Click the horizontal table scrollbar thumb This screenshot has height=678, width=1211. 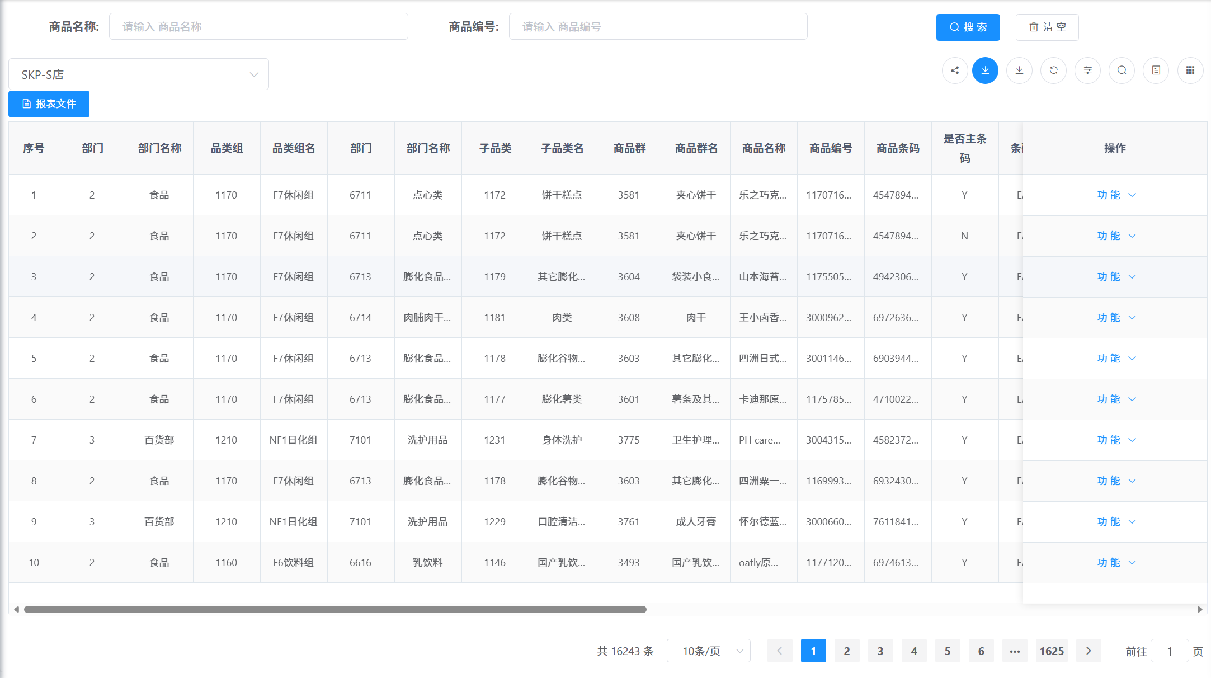336,610
